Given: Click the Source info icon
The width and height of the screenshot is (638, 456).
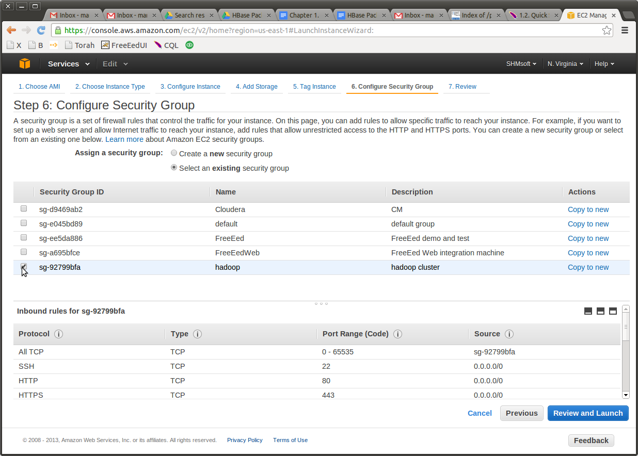Looking at the screenshot, I should point(509,334).
